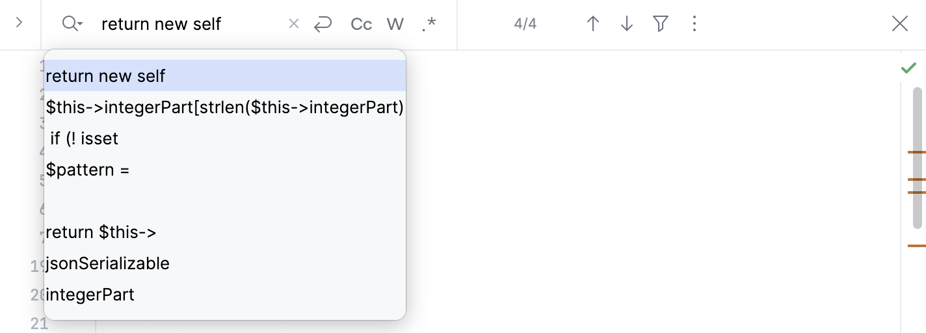This screenshot has height=333, width=926.
Task: Go to previous occurrence arrow
Action: coord(593,24)
